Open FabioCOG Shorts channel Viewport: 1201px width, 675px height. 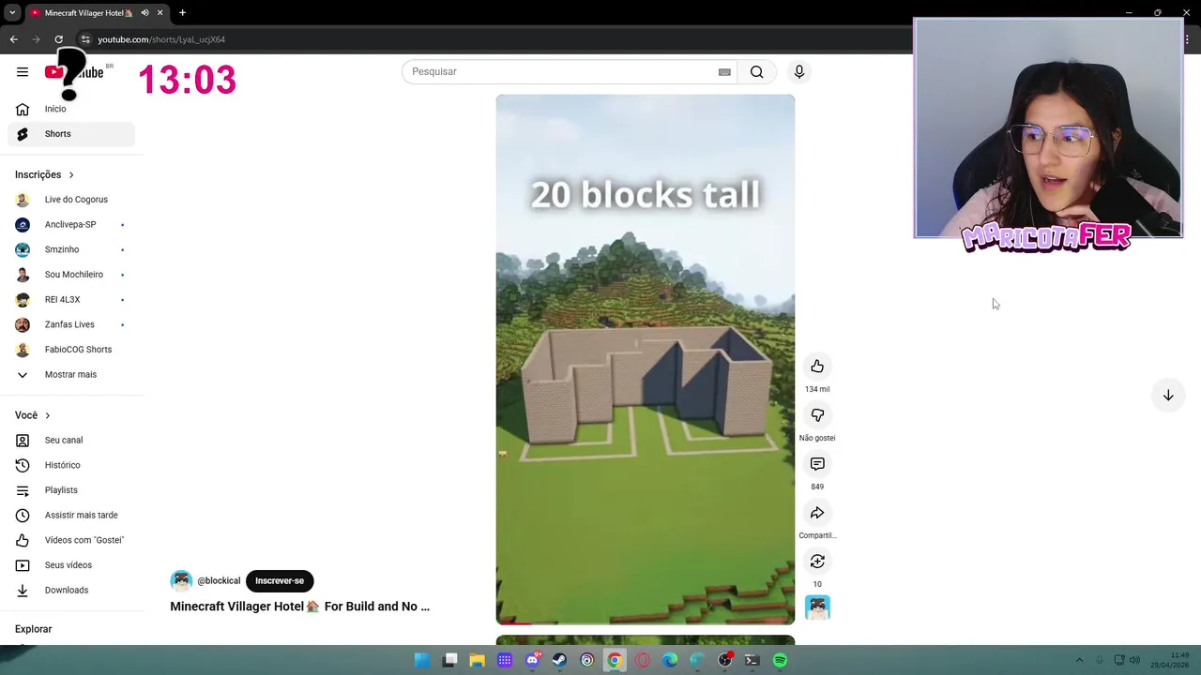tap(71, 350)
